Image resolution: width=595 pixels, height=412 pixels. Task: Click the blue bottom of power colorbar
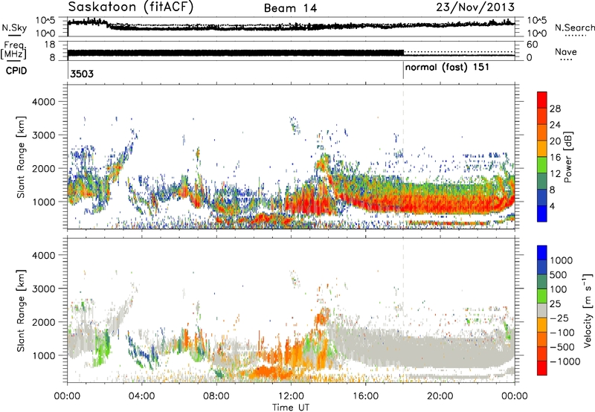pos(542,213)
